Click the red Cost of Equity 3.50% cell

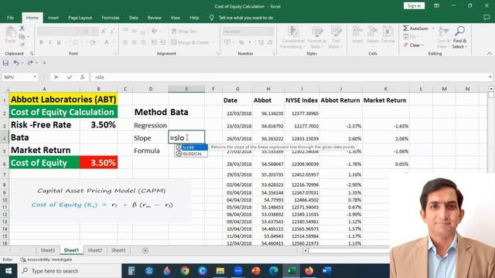pyautogui.click(x=98, y=162)
